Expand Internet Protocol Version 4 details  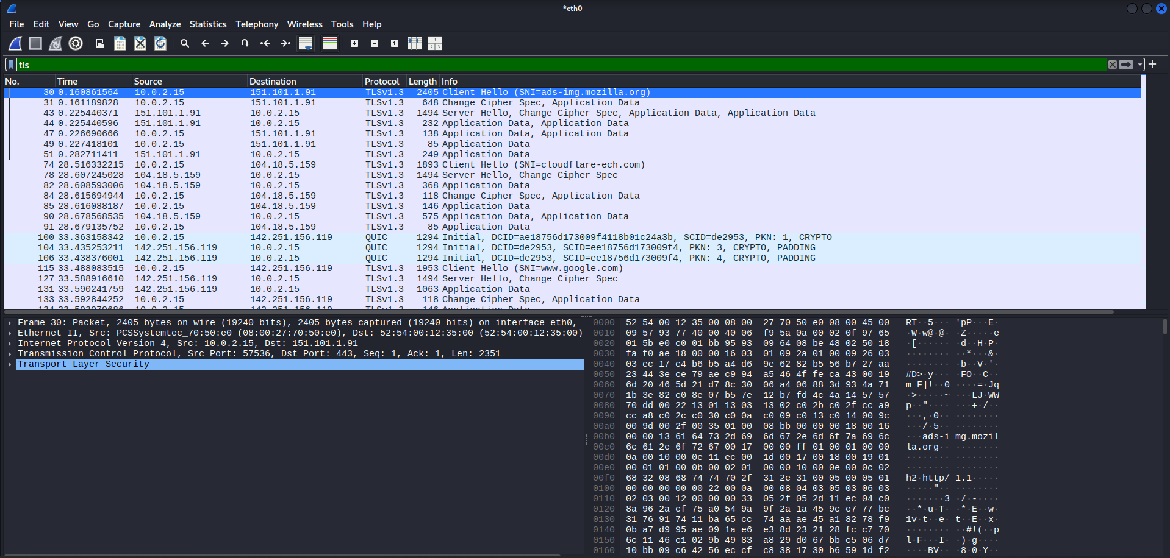tap(10, 344)
